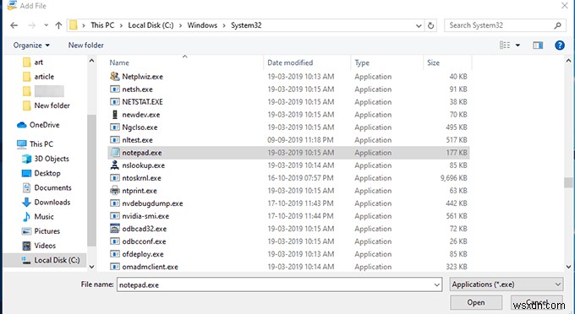Click the file list scrollbar thumb
575x314 pixels.
(568, 182)
